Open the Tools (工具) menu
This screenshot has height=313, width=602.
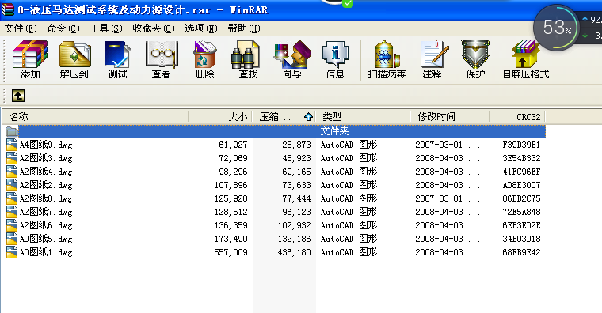click(106, 28)
